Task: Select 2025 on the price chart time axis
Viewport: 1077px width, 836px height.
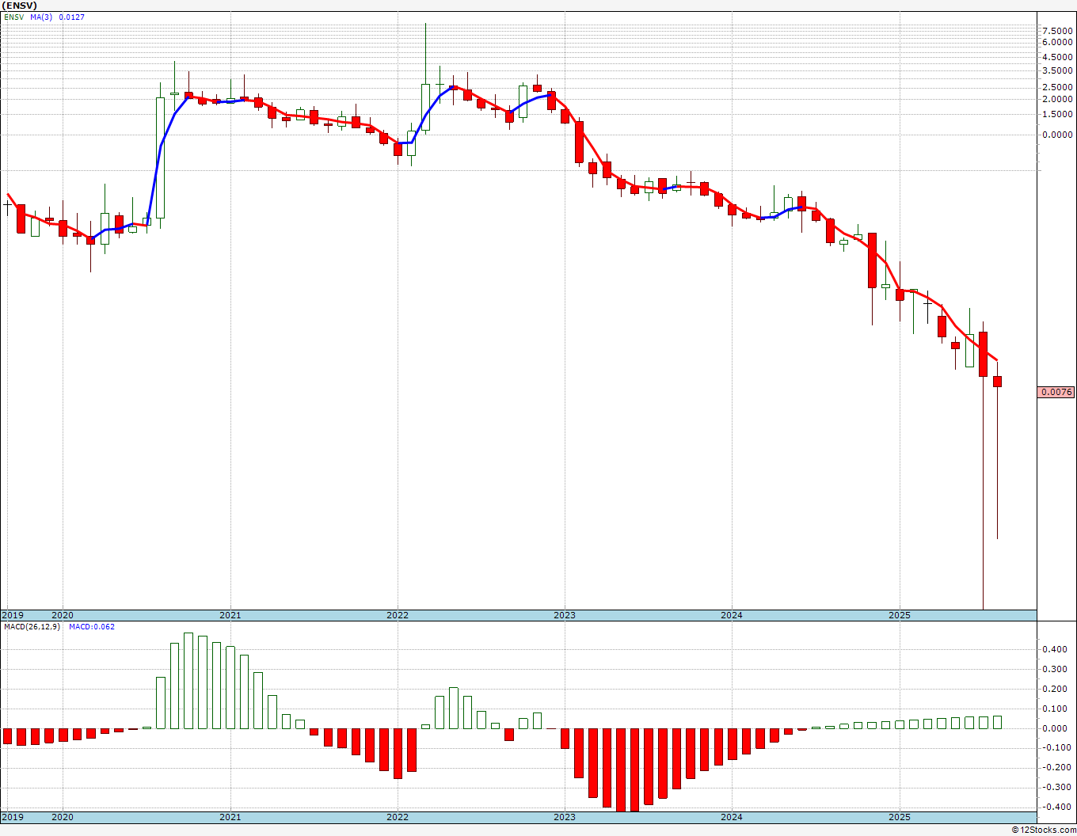Action: [900, 615]
